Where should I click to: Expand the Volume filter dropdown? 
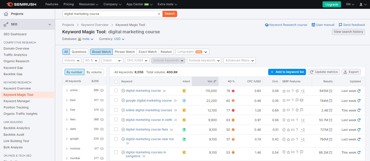(x=71, y=60)
